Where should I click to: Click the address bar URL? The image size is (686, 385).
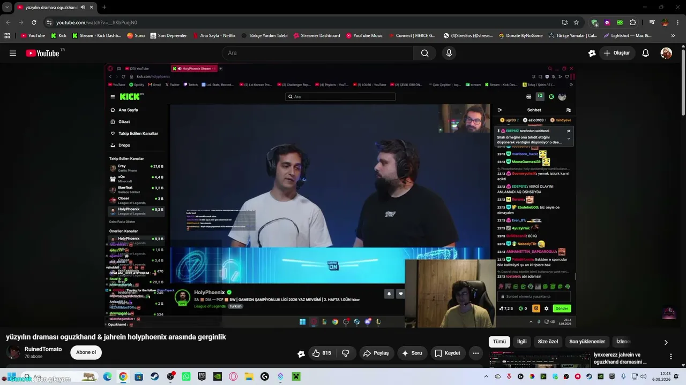coord(96,22)
